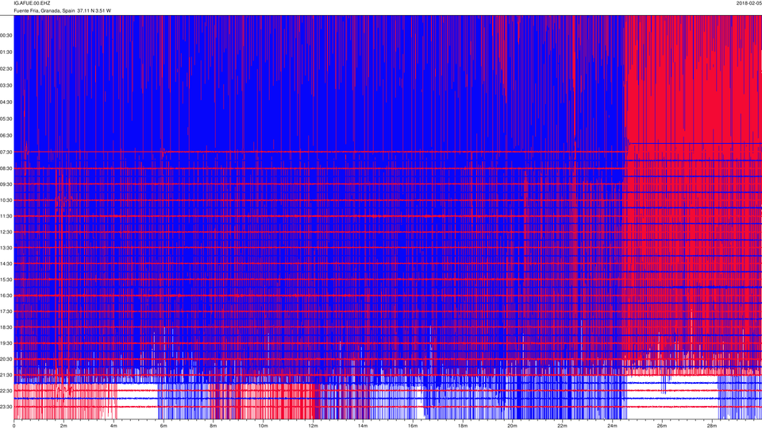Click the 12:30 time row label
The image size is (762, 429).
click(x=6, y=232)
